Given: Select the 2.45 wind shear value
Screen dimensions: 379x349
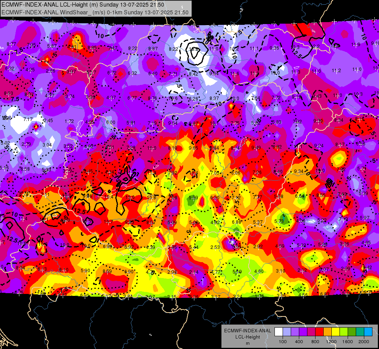Looking at the screenshot, I should pos(48,120).
